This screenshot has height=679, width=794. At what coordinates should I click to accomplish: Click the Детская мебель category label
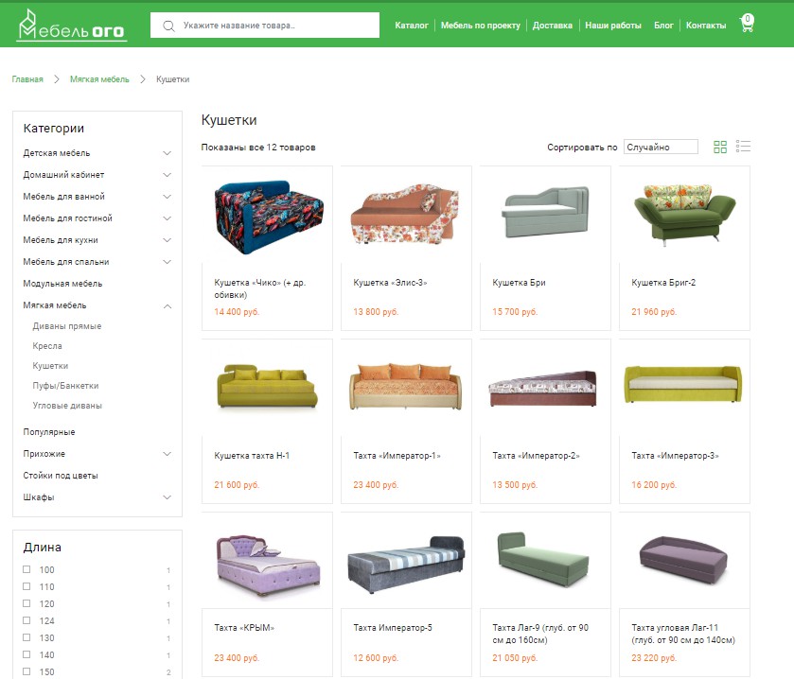pos(56,153)
